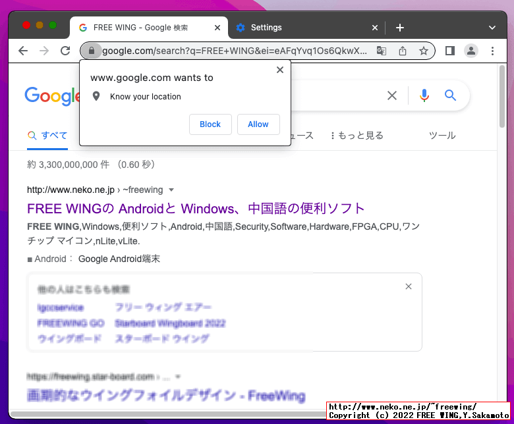The height and width of the screenshot is (424, 514).
Task: Click the result count text 約 3,300,000,000 件
Action: coord(68,165)
